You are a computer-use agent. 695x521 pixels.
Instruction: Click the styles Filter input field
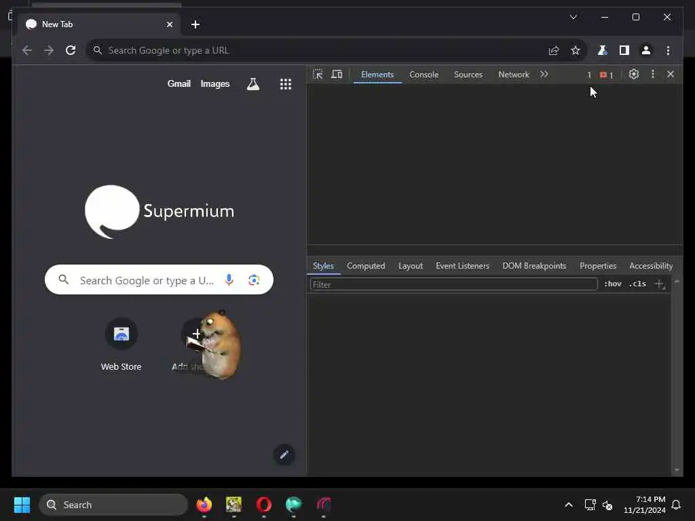point(453,284)
